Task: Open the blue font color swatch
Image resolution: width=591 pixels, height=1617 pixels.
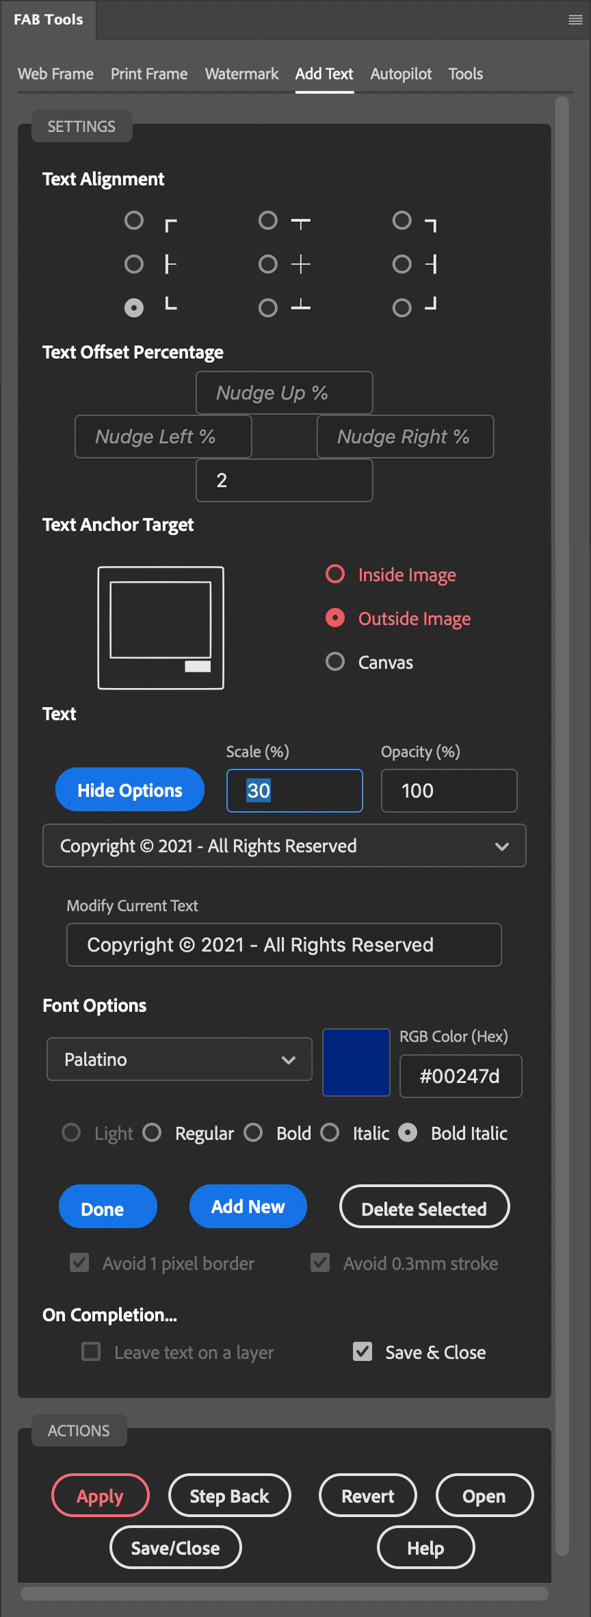Action: (x=356, y=1062)
